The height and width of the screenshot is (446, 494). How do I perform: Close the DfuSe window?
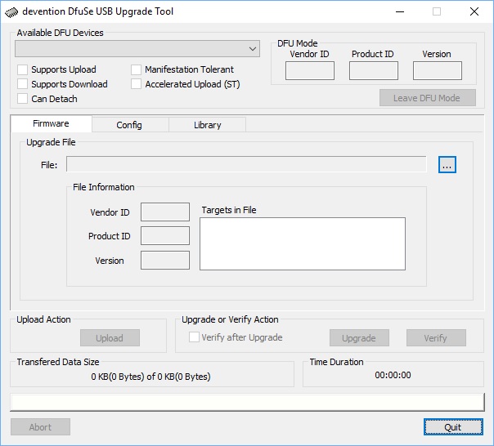pos(474,12)
